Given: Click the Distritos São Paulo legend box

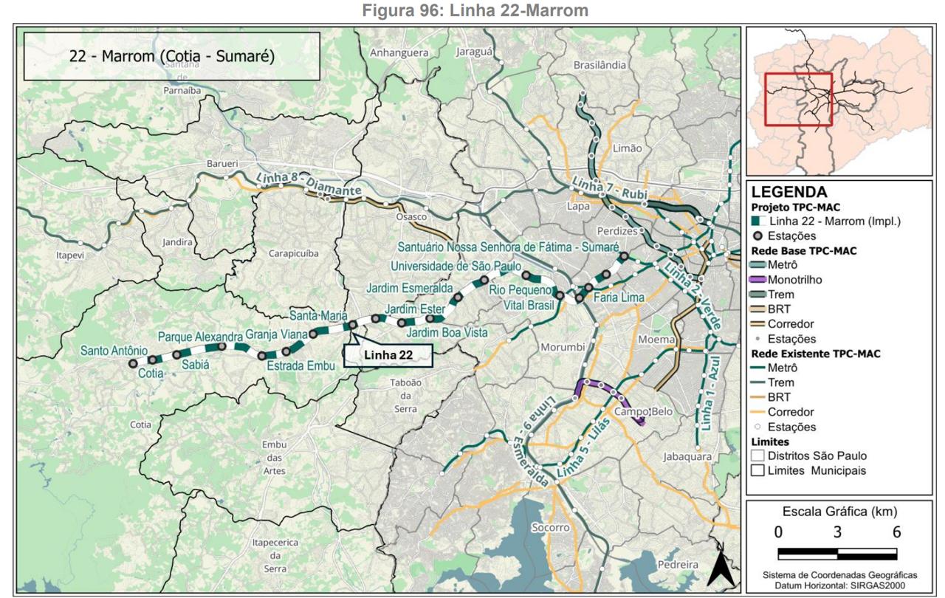Looking at the screenshot, I should pyautogui.click(x=758, y=456).
